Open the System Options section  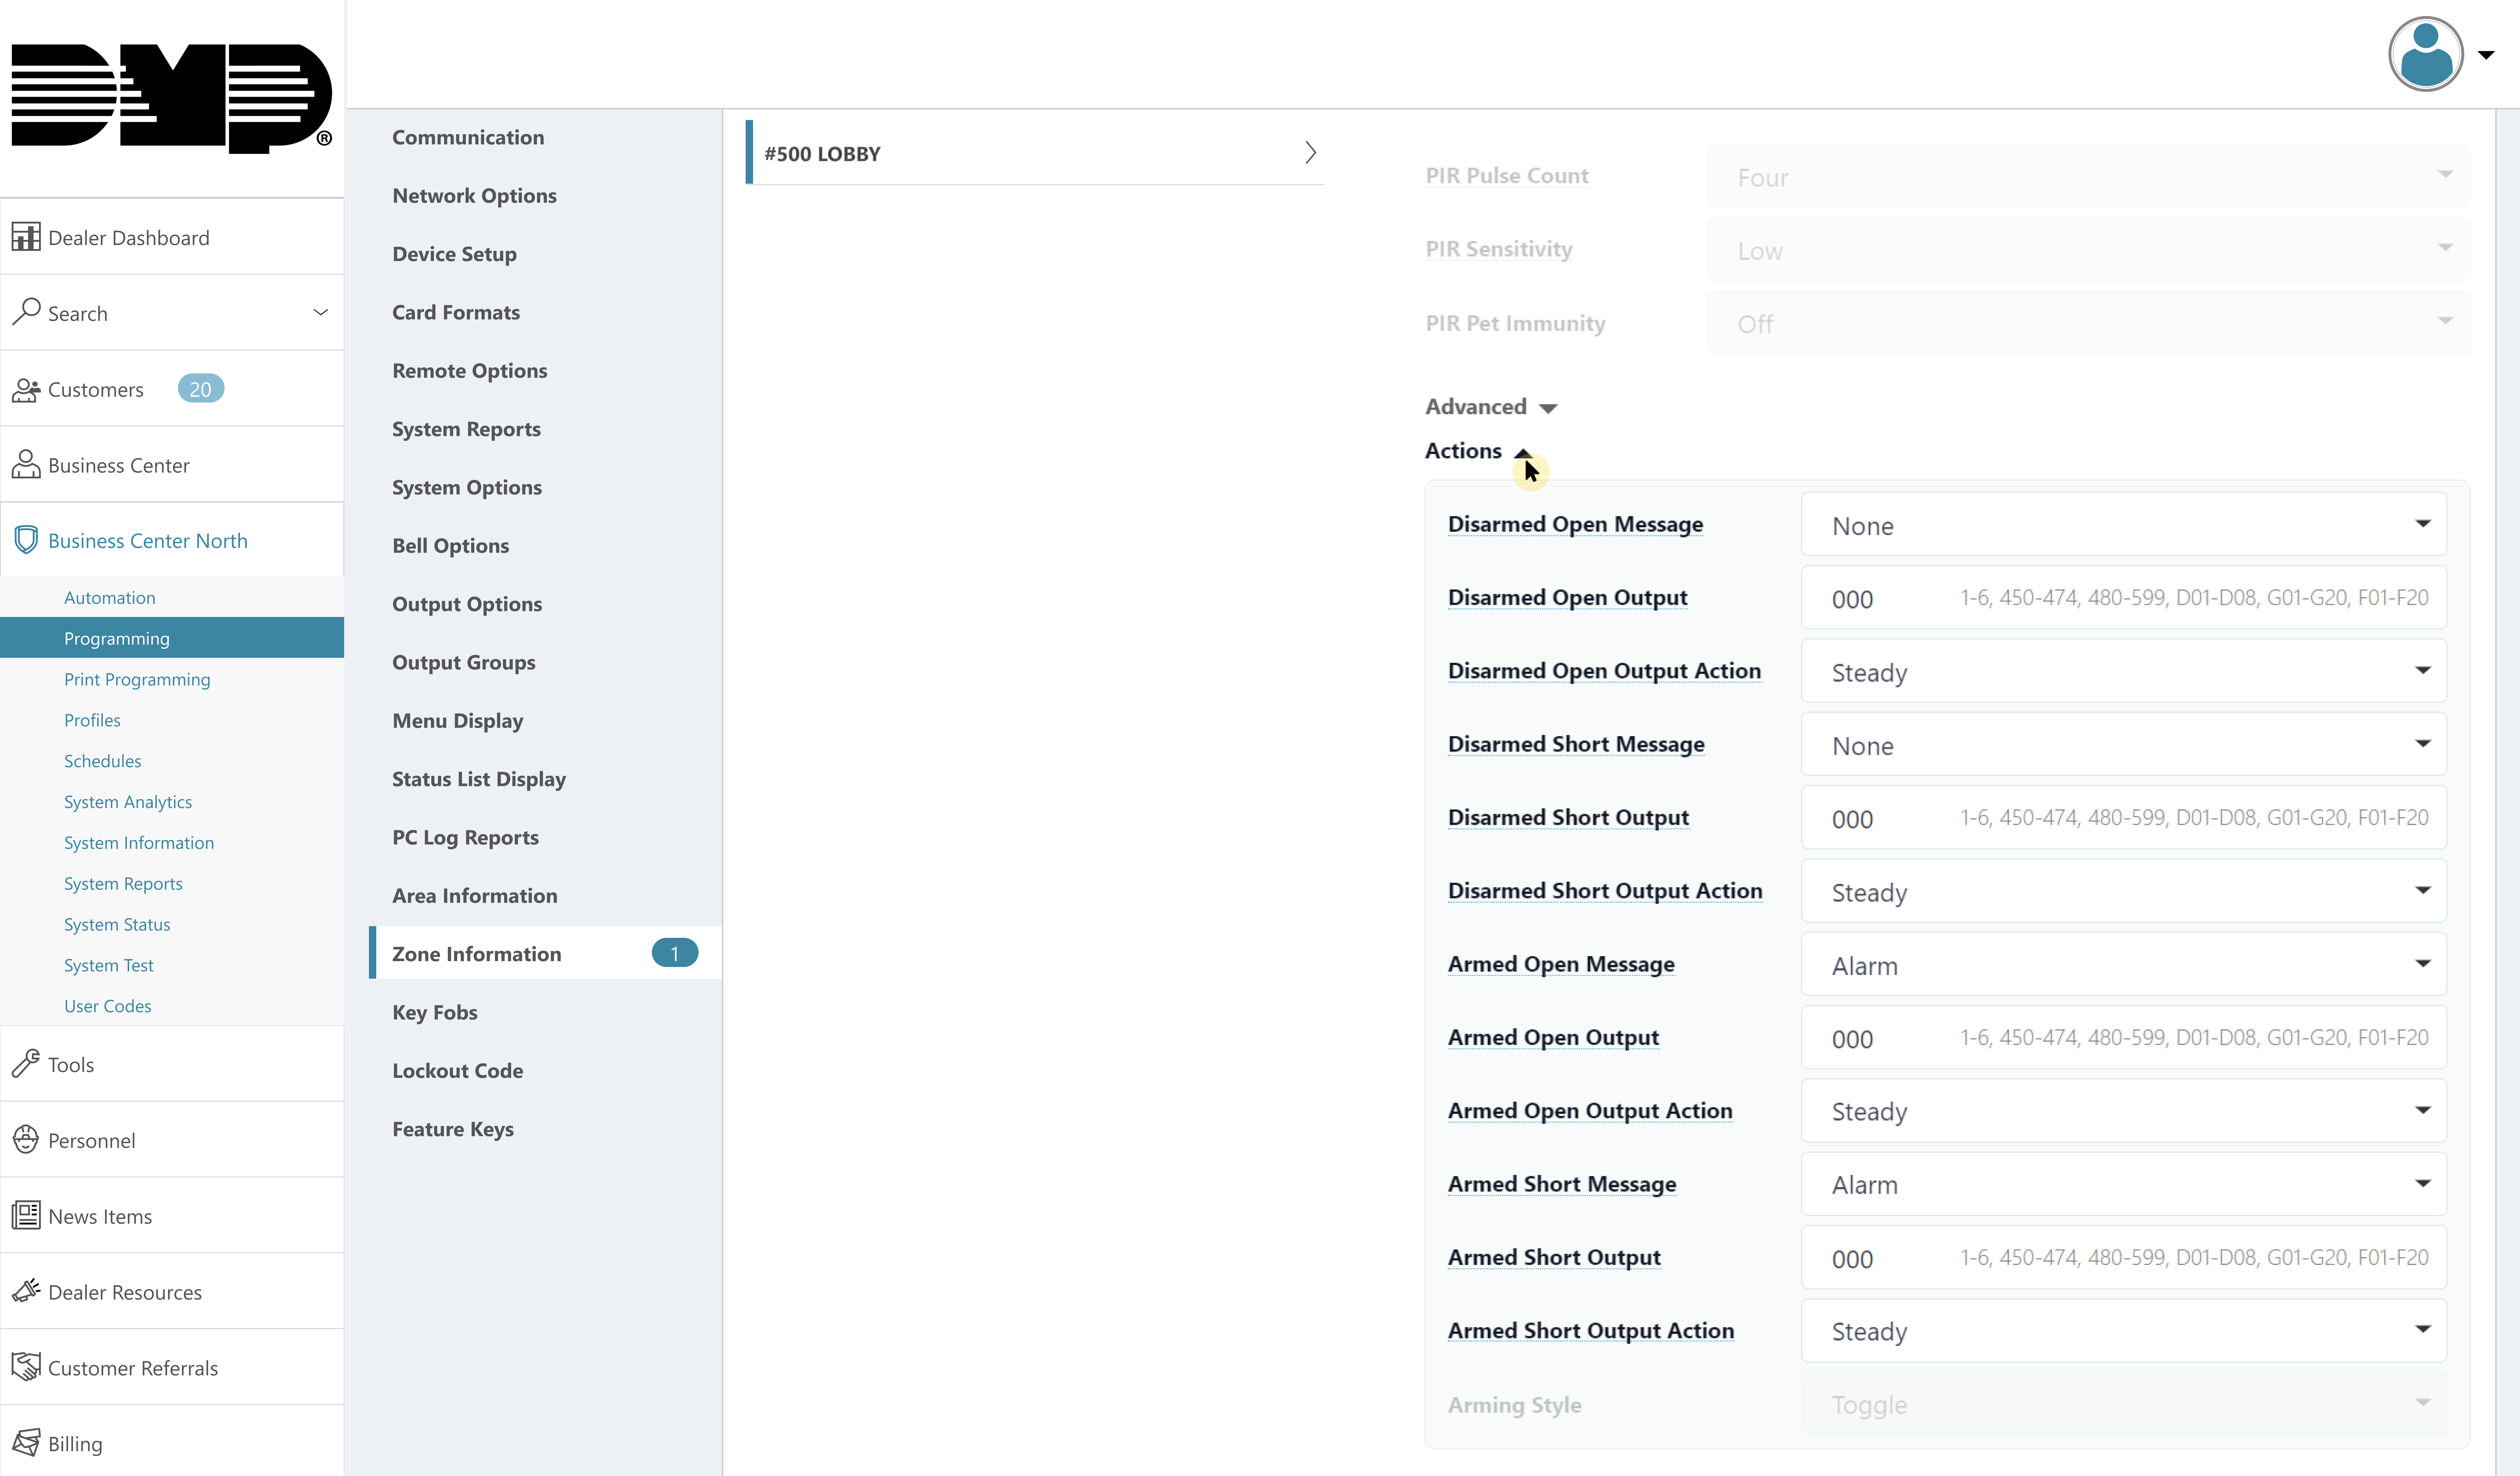coord(467,487)
